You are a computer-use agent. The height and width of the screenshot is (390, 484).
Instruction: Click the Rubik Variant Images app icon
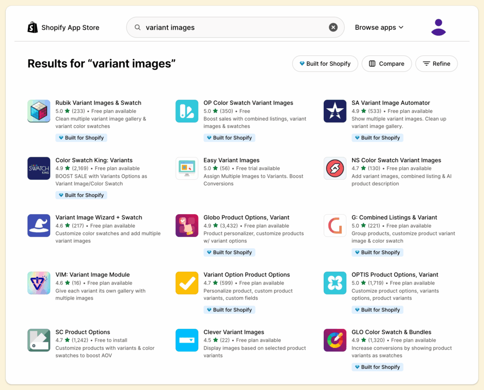coord(39,111)
